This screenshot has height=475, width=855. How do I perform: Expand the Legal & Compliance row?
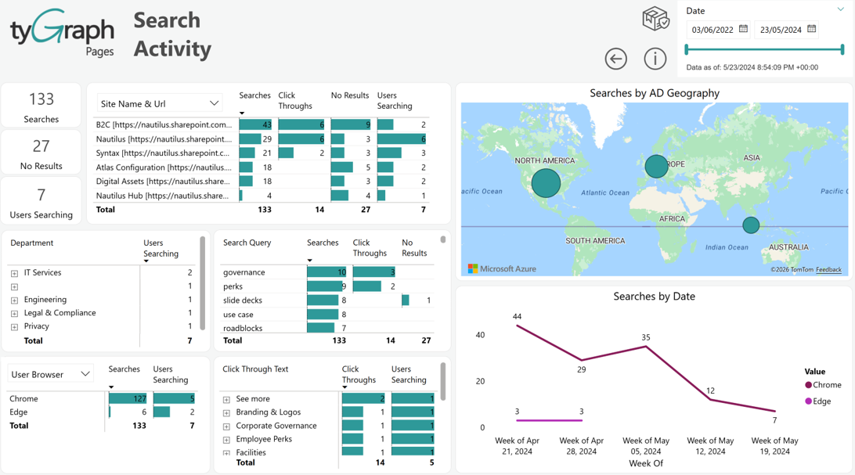coord(14,314)
